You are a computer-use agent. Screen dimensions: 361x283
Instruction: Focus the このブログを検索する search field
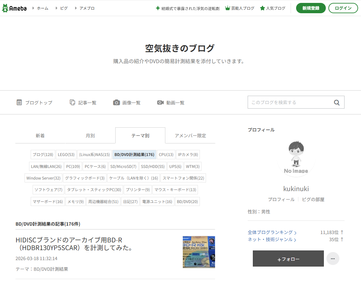[290, 102]
